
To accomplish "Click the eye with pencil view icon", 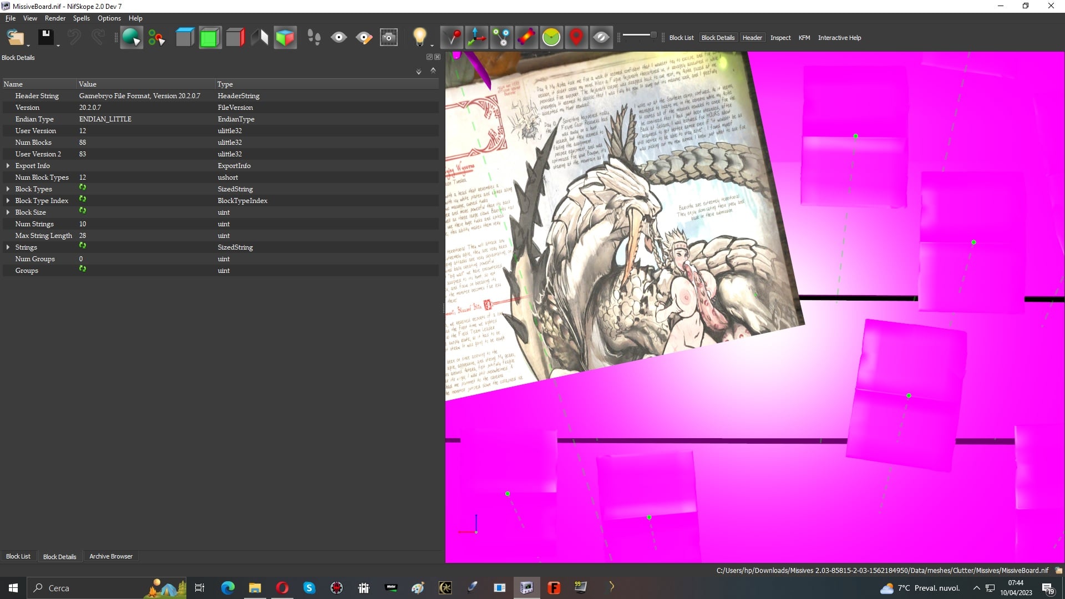I will tap(364, 38).
